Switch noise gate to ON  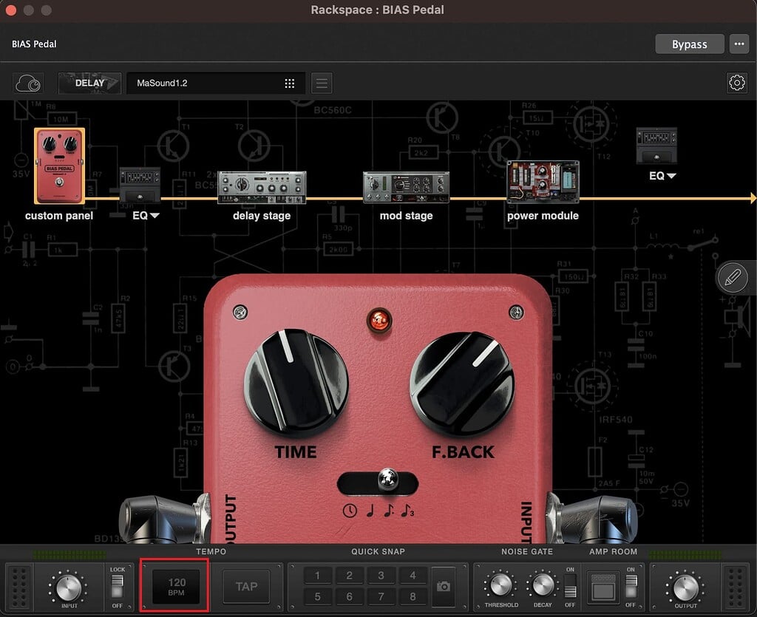pyautogui.click(x=569, y=579)
